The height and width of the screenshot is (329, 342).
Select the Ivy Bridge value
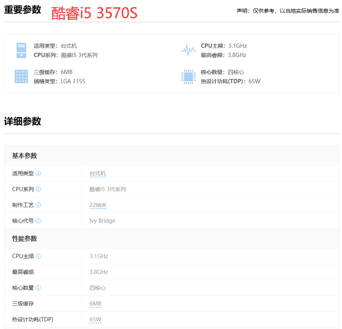[x=102, y=221]
